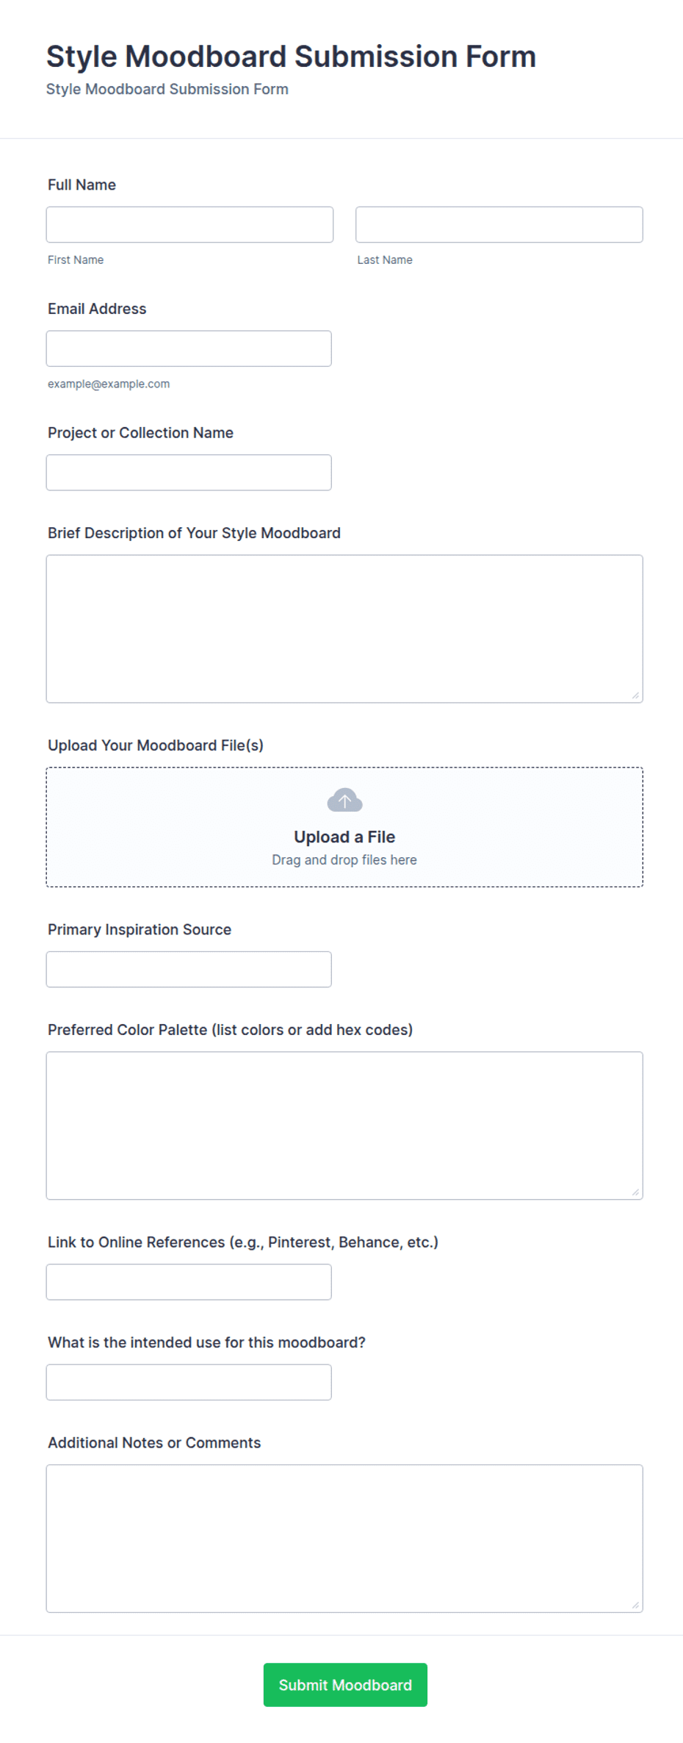This screenshot has height=1743, width=683.
Task: Select the Primary Inspiration Source field
Action: [189, 970]
